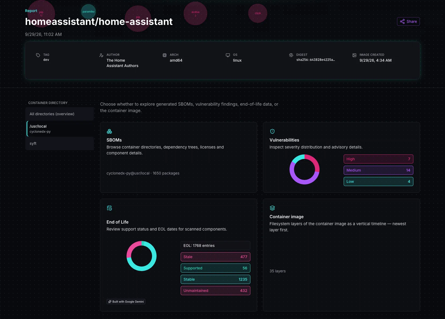Click the EOL: 1768 entries label
Screen dimensions: 445x319
(216, 246)
